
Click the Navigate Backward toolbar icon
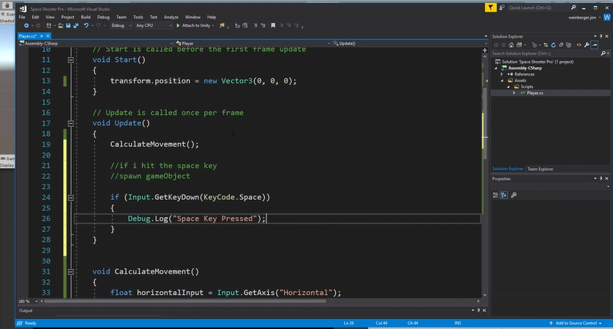26,25
